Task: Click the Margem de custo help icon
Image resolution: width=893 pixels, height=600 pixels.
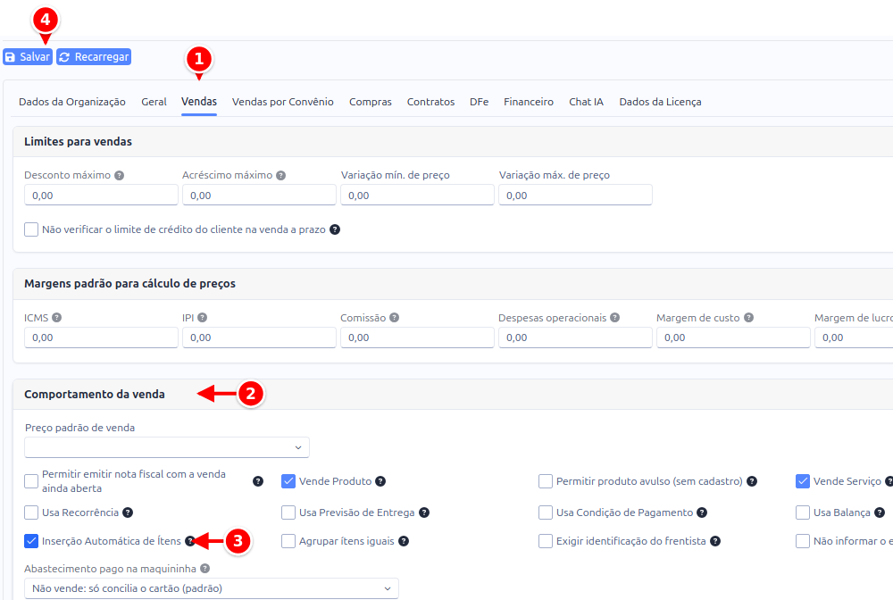Action: pos(748,318)
